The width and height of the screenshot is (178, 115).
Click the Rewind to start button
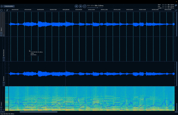tap(76, 6)
